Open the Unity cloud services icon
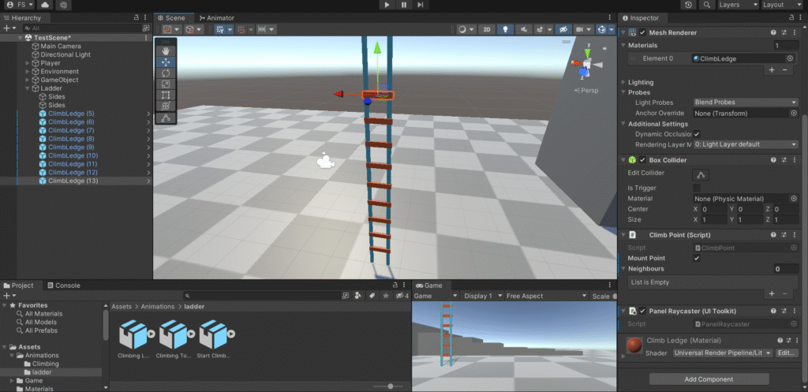The width and height of the screenshot is (808, 392). coord(45,5)
